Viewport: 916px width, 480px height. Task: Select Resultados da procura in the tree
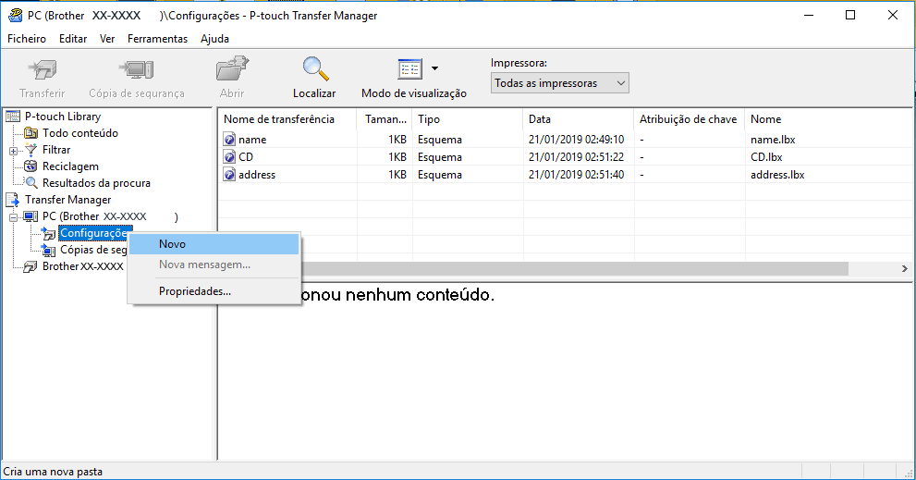point(96,183)
